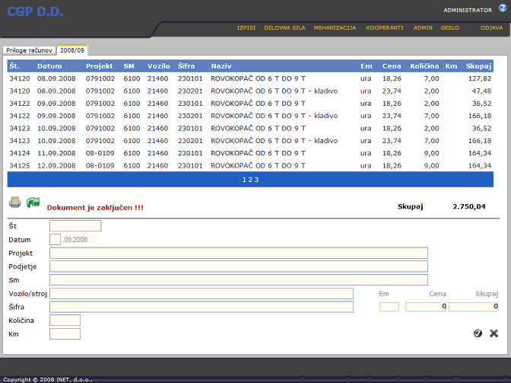Click the Cena field showing 0

pos(426,307)
